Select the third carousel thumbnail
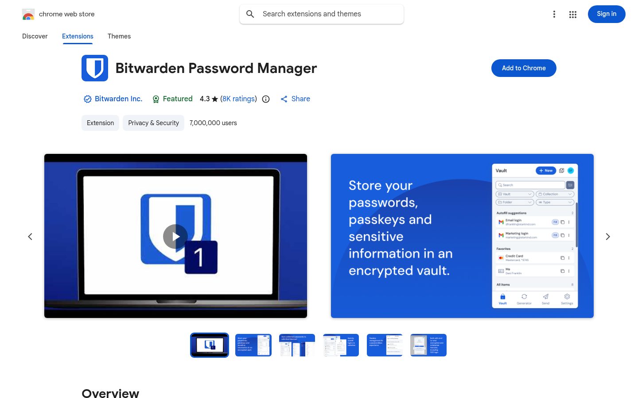Image resolution: width=638 pixels, height=398 pixels. (x=297, y=345)
